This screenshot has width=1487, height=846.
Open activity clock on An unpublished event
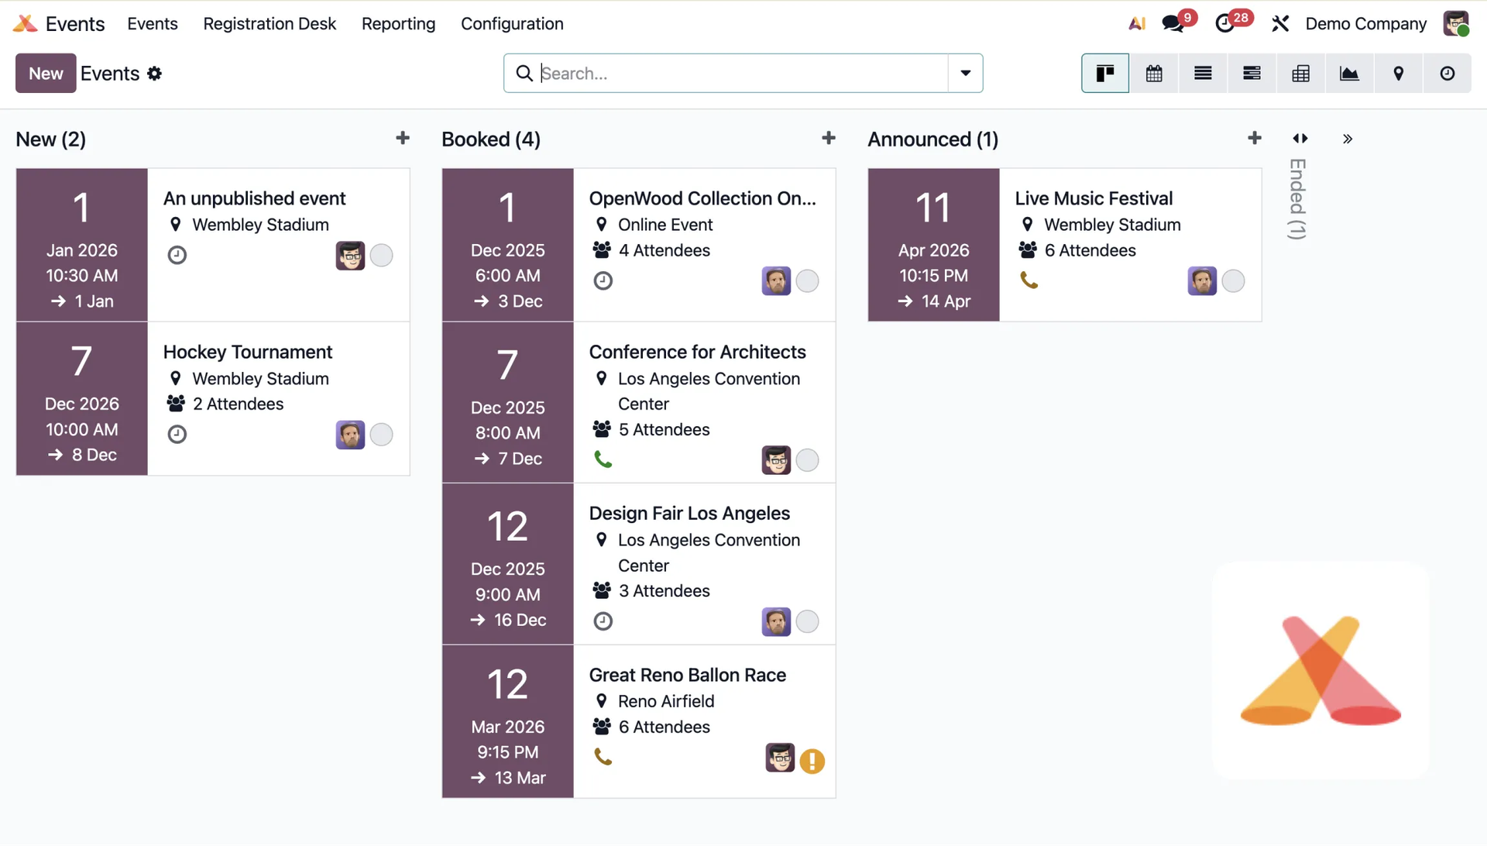click(x=177, y=255)
